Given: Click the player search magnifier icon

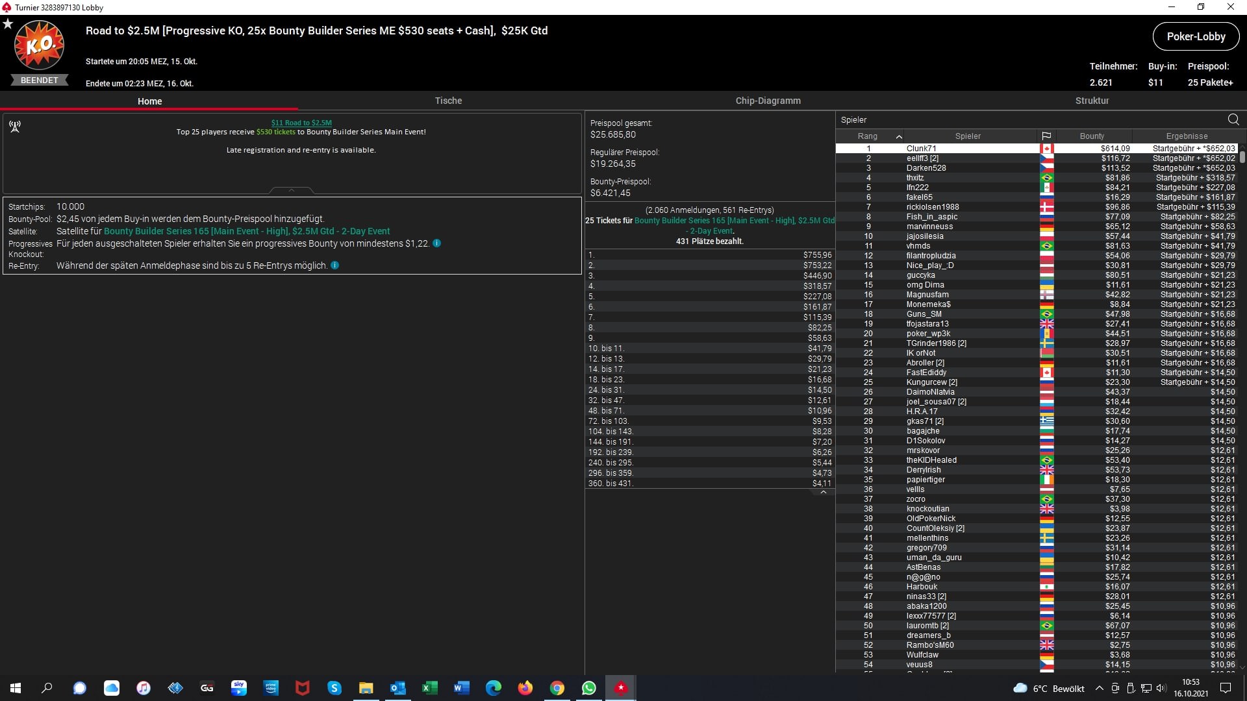Looking at the screenshot, I should coord(1233,119).
